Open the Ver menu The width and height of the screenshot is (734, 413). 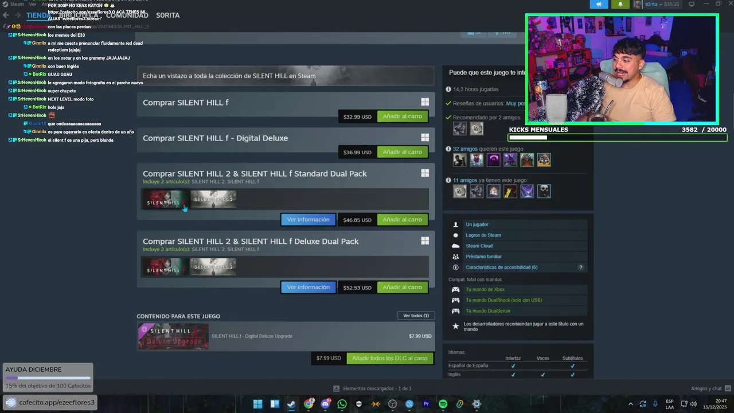pyautogui.click(x=33, y=4)
